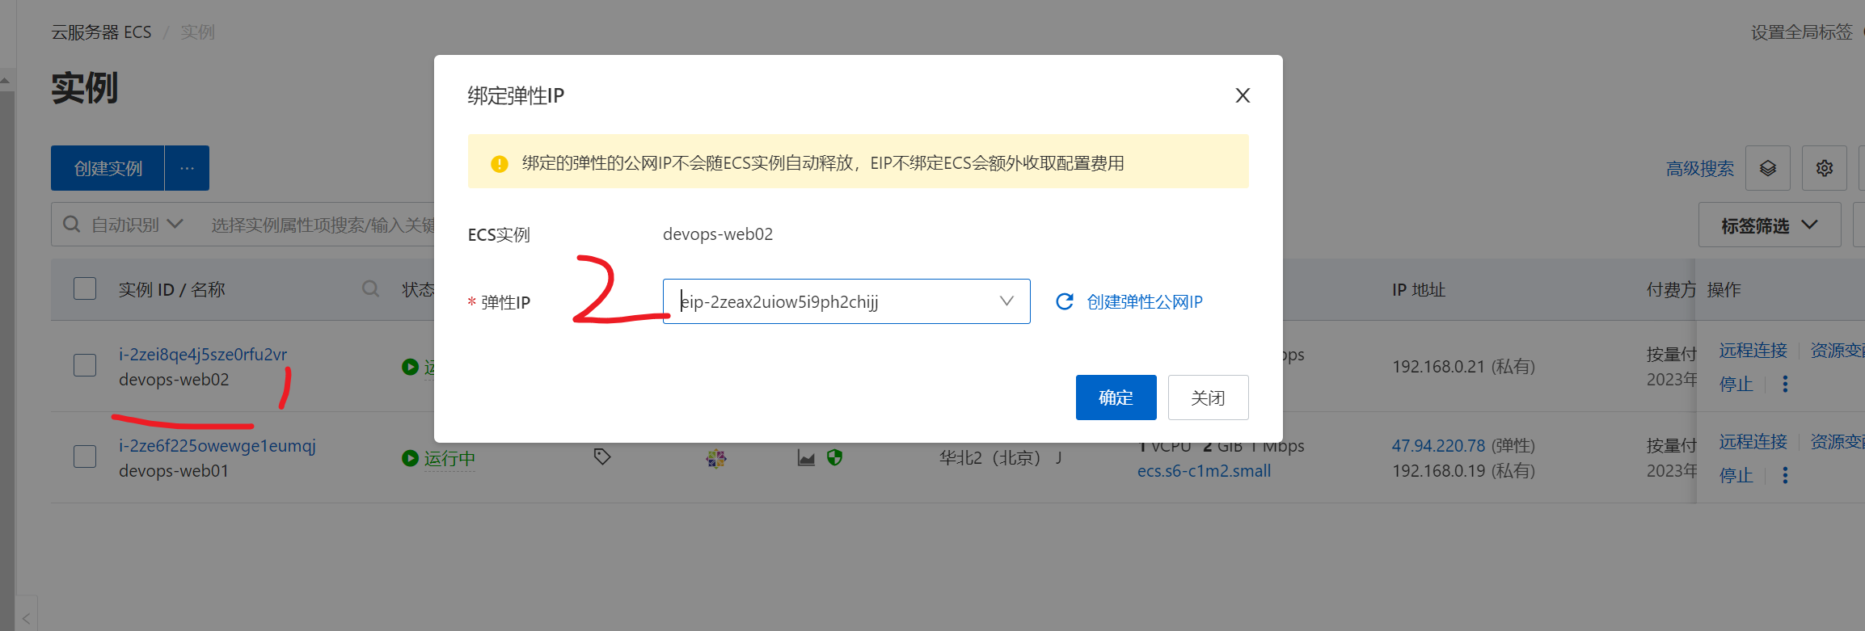Open the three-dot more menu for devops-web02
This screenshot has height=631, width=1865.
click(1785, 385)
